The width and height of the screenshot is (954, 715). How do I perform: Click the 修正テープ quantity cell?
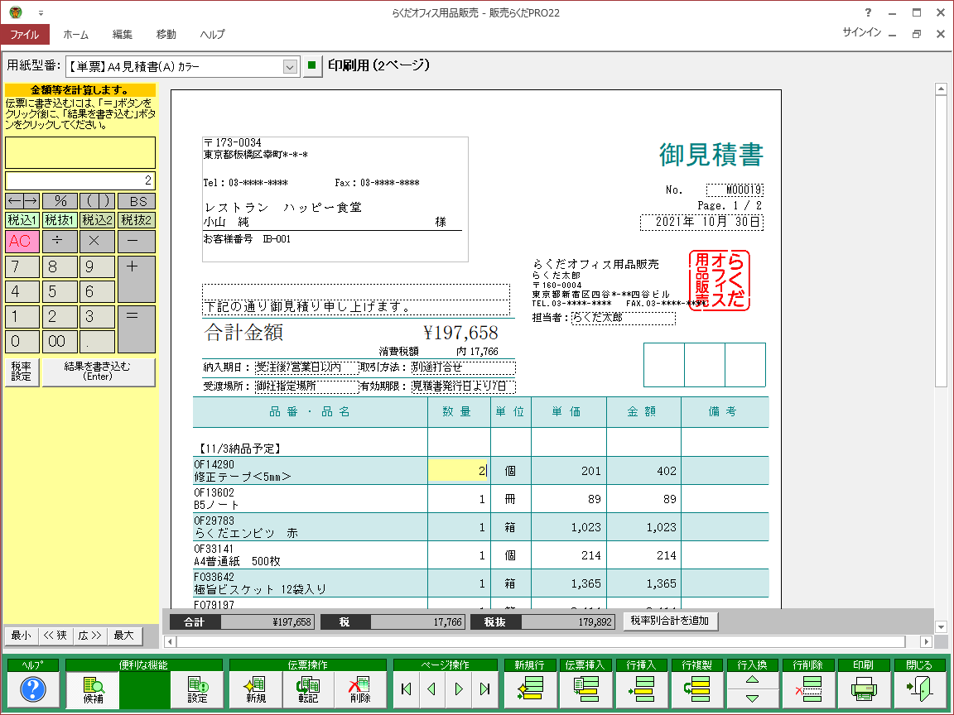(x=458, y=471)
